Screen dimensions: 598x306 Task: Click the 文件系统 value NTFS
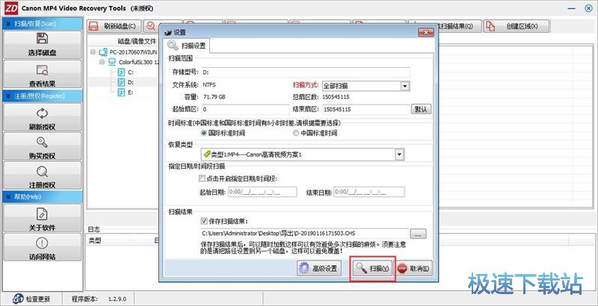click(x=209, y=85)
